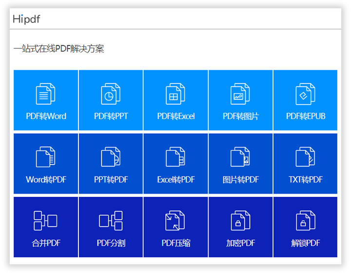
Task: Click the 合并PDF merge icon
Action: 45,220
